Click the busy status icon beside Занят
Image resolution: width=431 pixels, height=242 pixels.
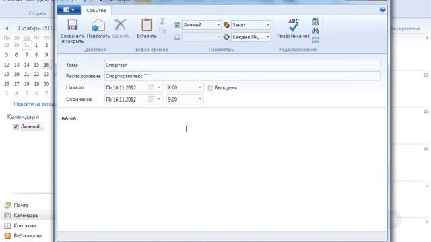226,25
